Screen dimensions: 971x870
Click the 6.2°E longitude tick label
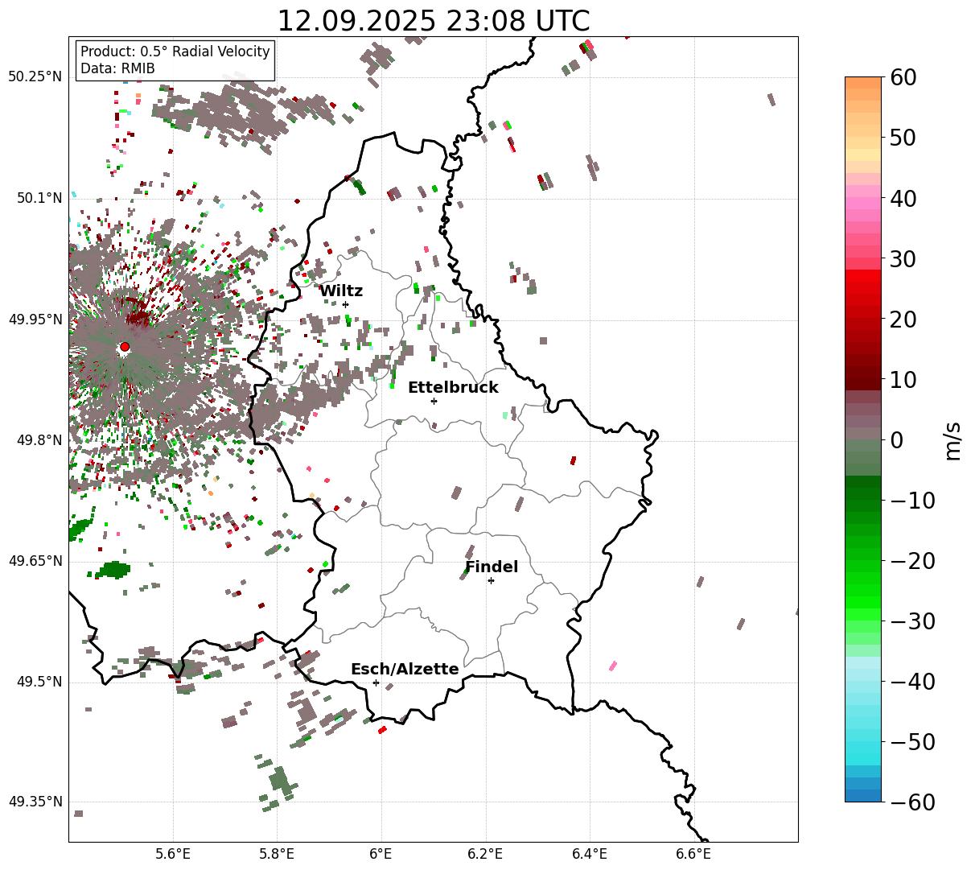485,853
